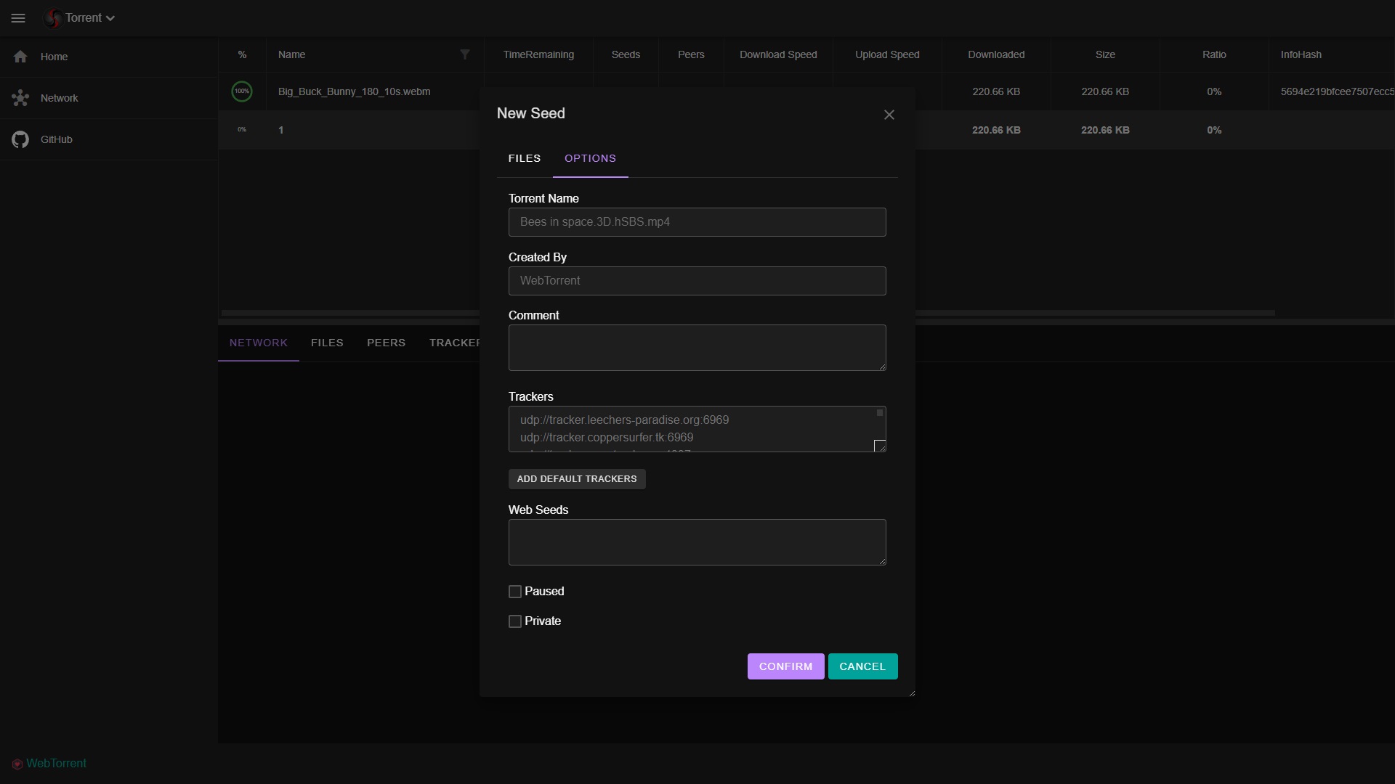Click the Network hub icon
The width and height of the screenshot is (1395, 784).
(x=20, y=98)
